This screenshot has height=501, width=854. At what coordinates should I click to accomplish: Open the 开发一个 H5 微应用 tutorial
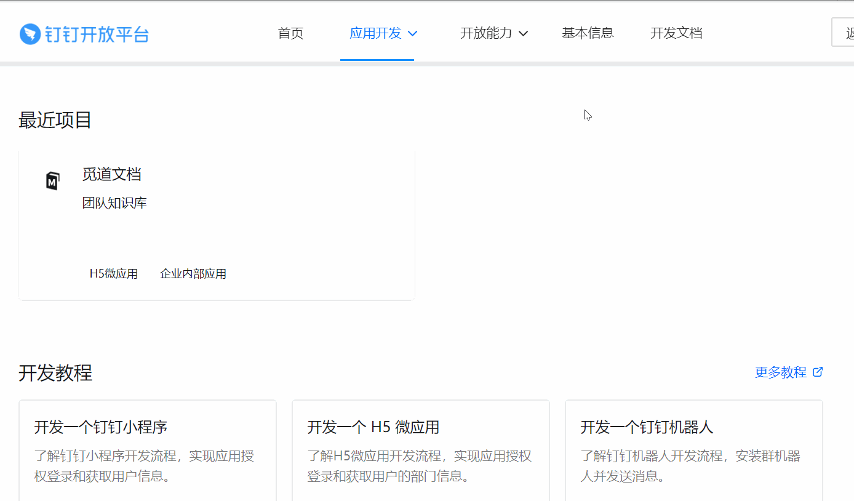[420, 449]
